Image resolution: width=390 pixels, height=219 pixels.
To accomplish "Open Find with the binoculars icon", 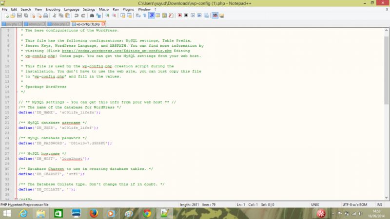I will (x=92, y=16).
